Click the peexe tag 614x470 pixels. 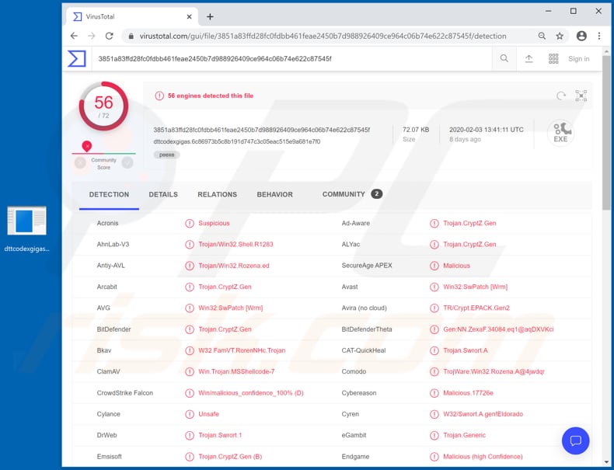[x=166, y=155]
